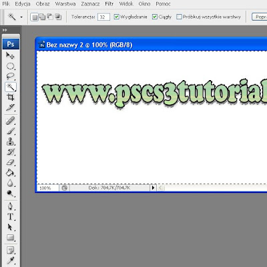The image size is (267, 267).
Task: Select the Paint Bucket tool
Action: (10, 173)
